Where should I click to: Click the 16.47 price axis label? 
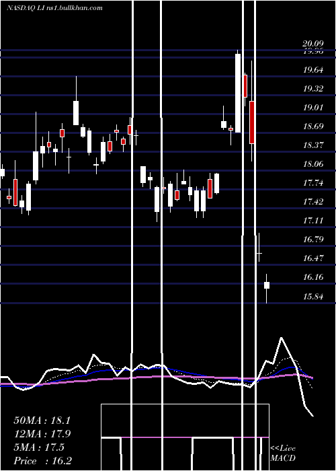tap(313, 258)
